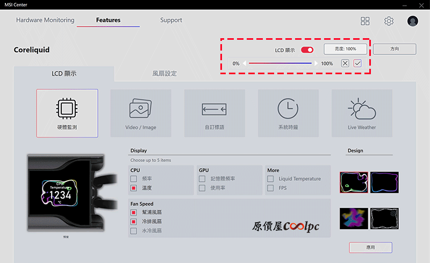Open Support tab
The image size is (430, 263).
click(x=171, y=20)
